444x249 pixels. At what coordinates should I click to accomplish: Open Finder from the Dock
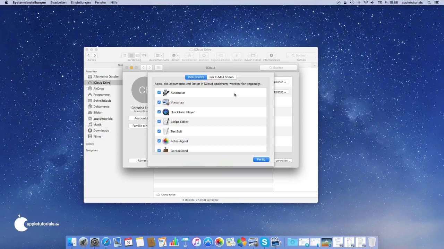[x=72, y=242]
